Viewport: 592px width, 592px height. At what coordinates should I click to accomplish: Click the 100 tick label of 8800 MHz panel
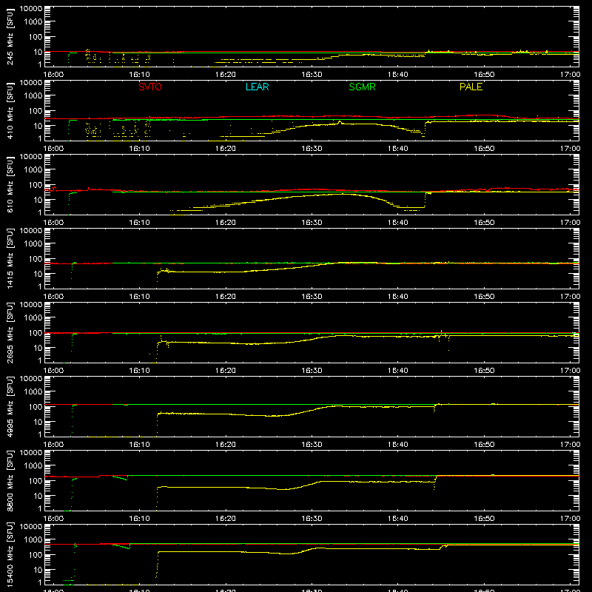point(36,480)
